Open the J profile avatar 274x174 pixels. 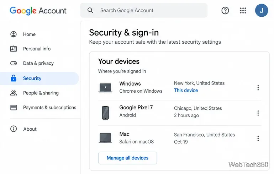pyautogui.click(x=262, y=10)
